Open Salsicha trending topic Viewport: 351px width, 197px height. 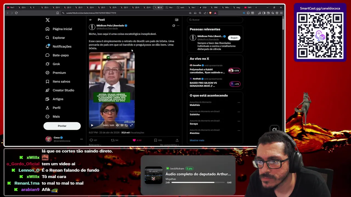195,114
